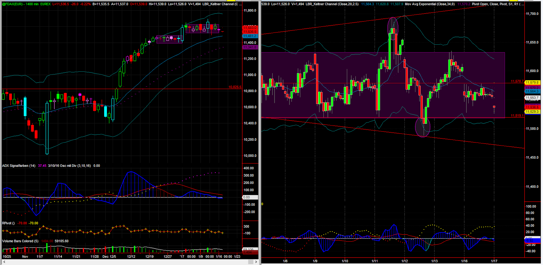543x265 pixels.
Task: Click the blue 11,564.3 price marker
Action: tap(532, 91)
